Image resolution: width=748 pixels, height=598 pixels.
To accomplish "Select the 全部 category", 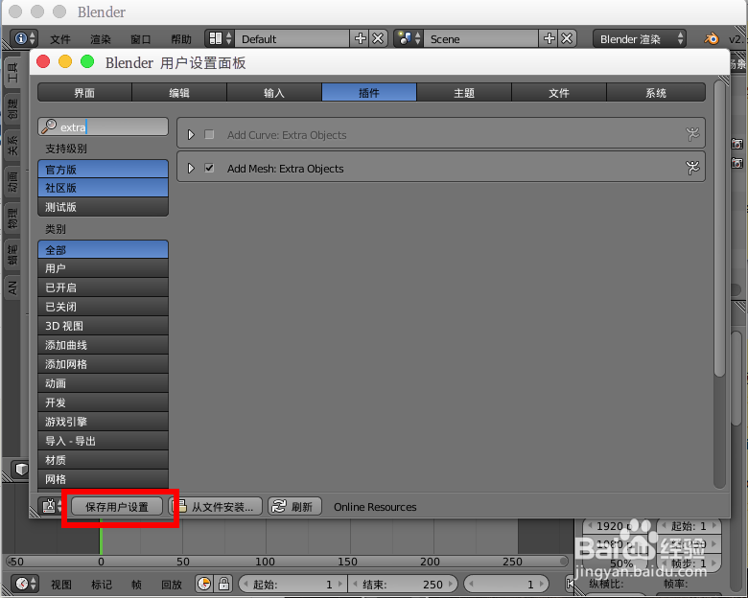I will click(103, 250).
